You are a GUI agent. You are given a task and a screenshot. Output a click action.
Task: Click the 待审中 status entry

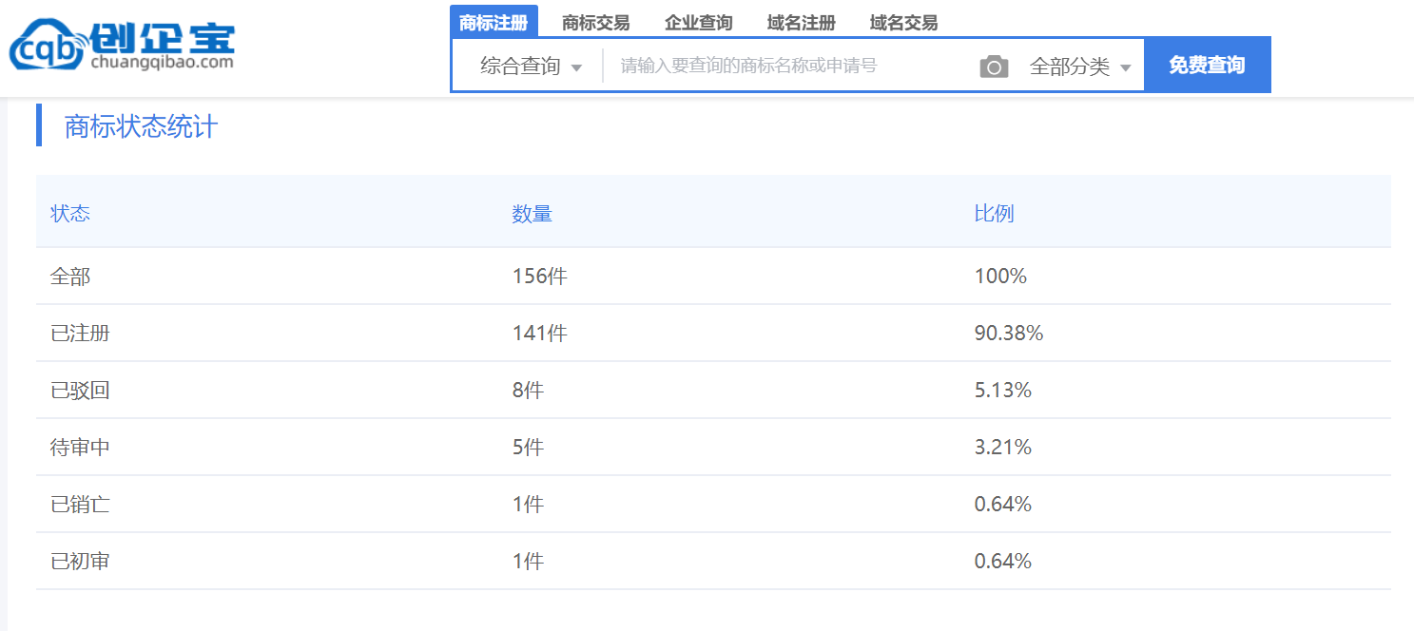point(80,448)
